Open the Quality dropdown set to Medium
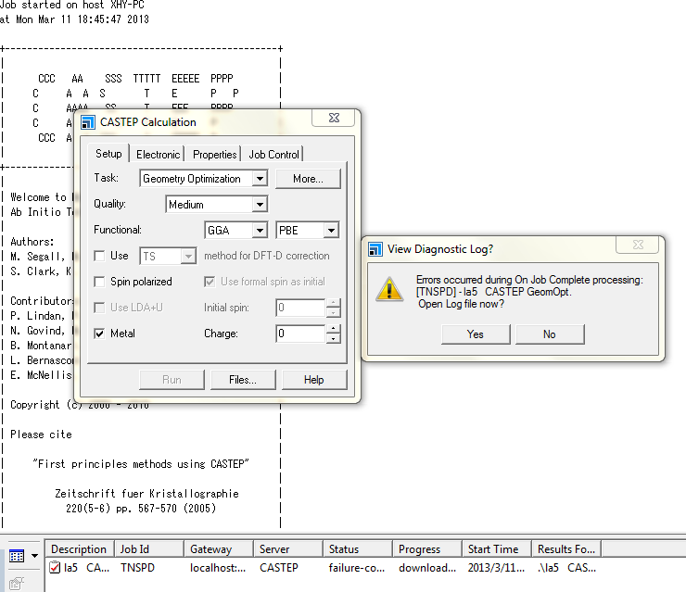686x592 pixels. tap(260, 204)
